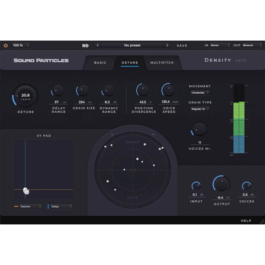Switch to the BASIC tab
This screenshot has height=265, width=265.
100,63
